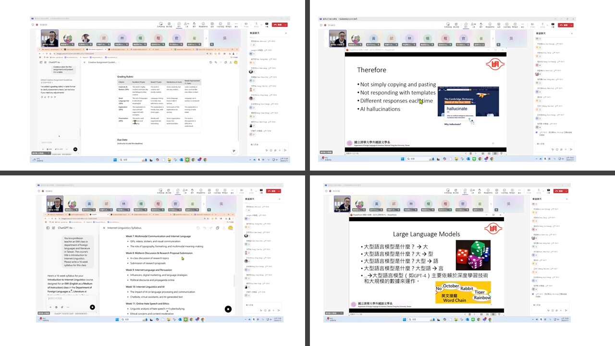Toggle chat panel button in Grading Rubric meeting toolbar
The image size is (615, 346).
tap(178, 24)
